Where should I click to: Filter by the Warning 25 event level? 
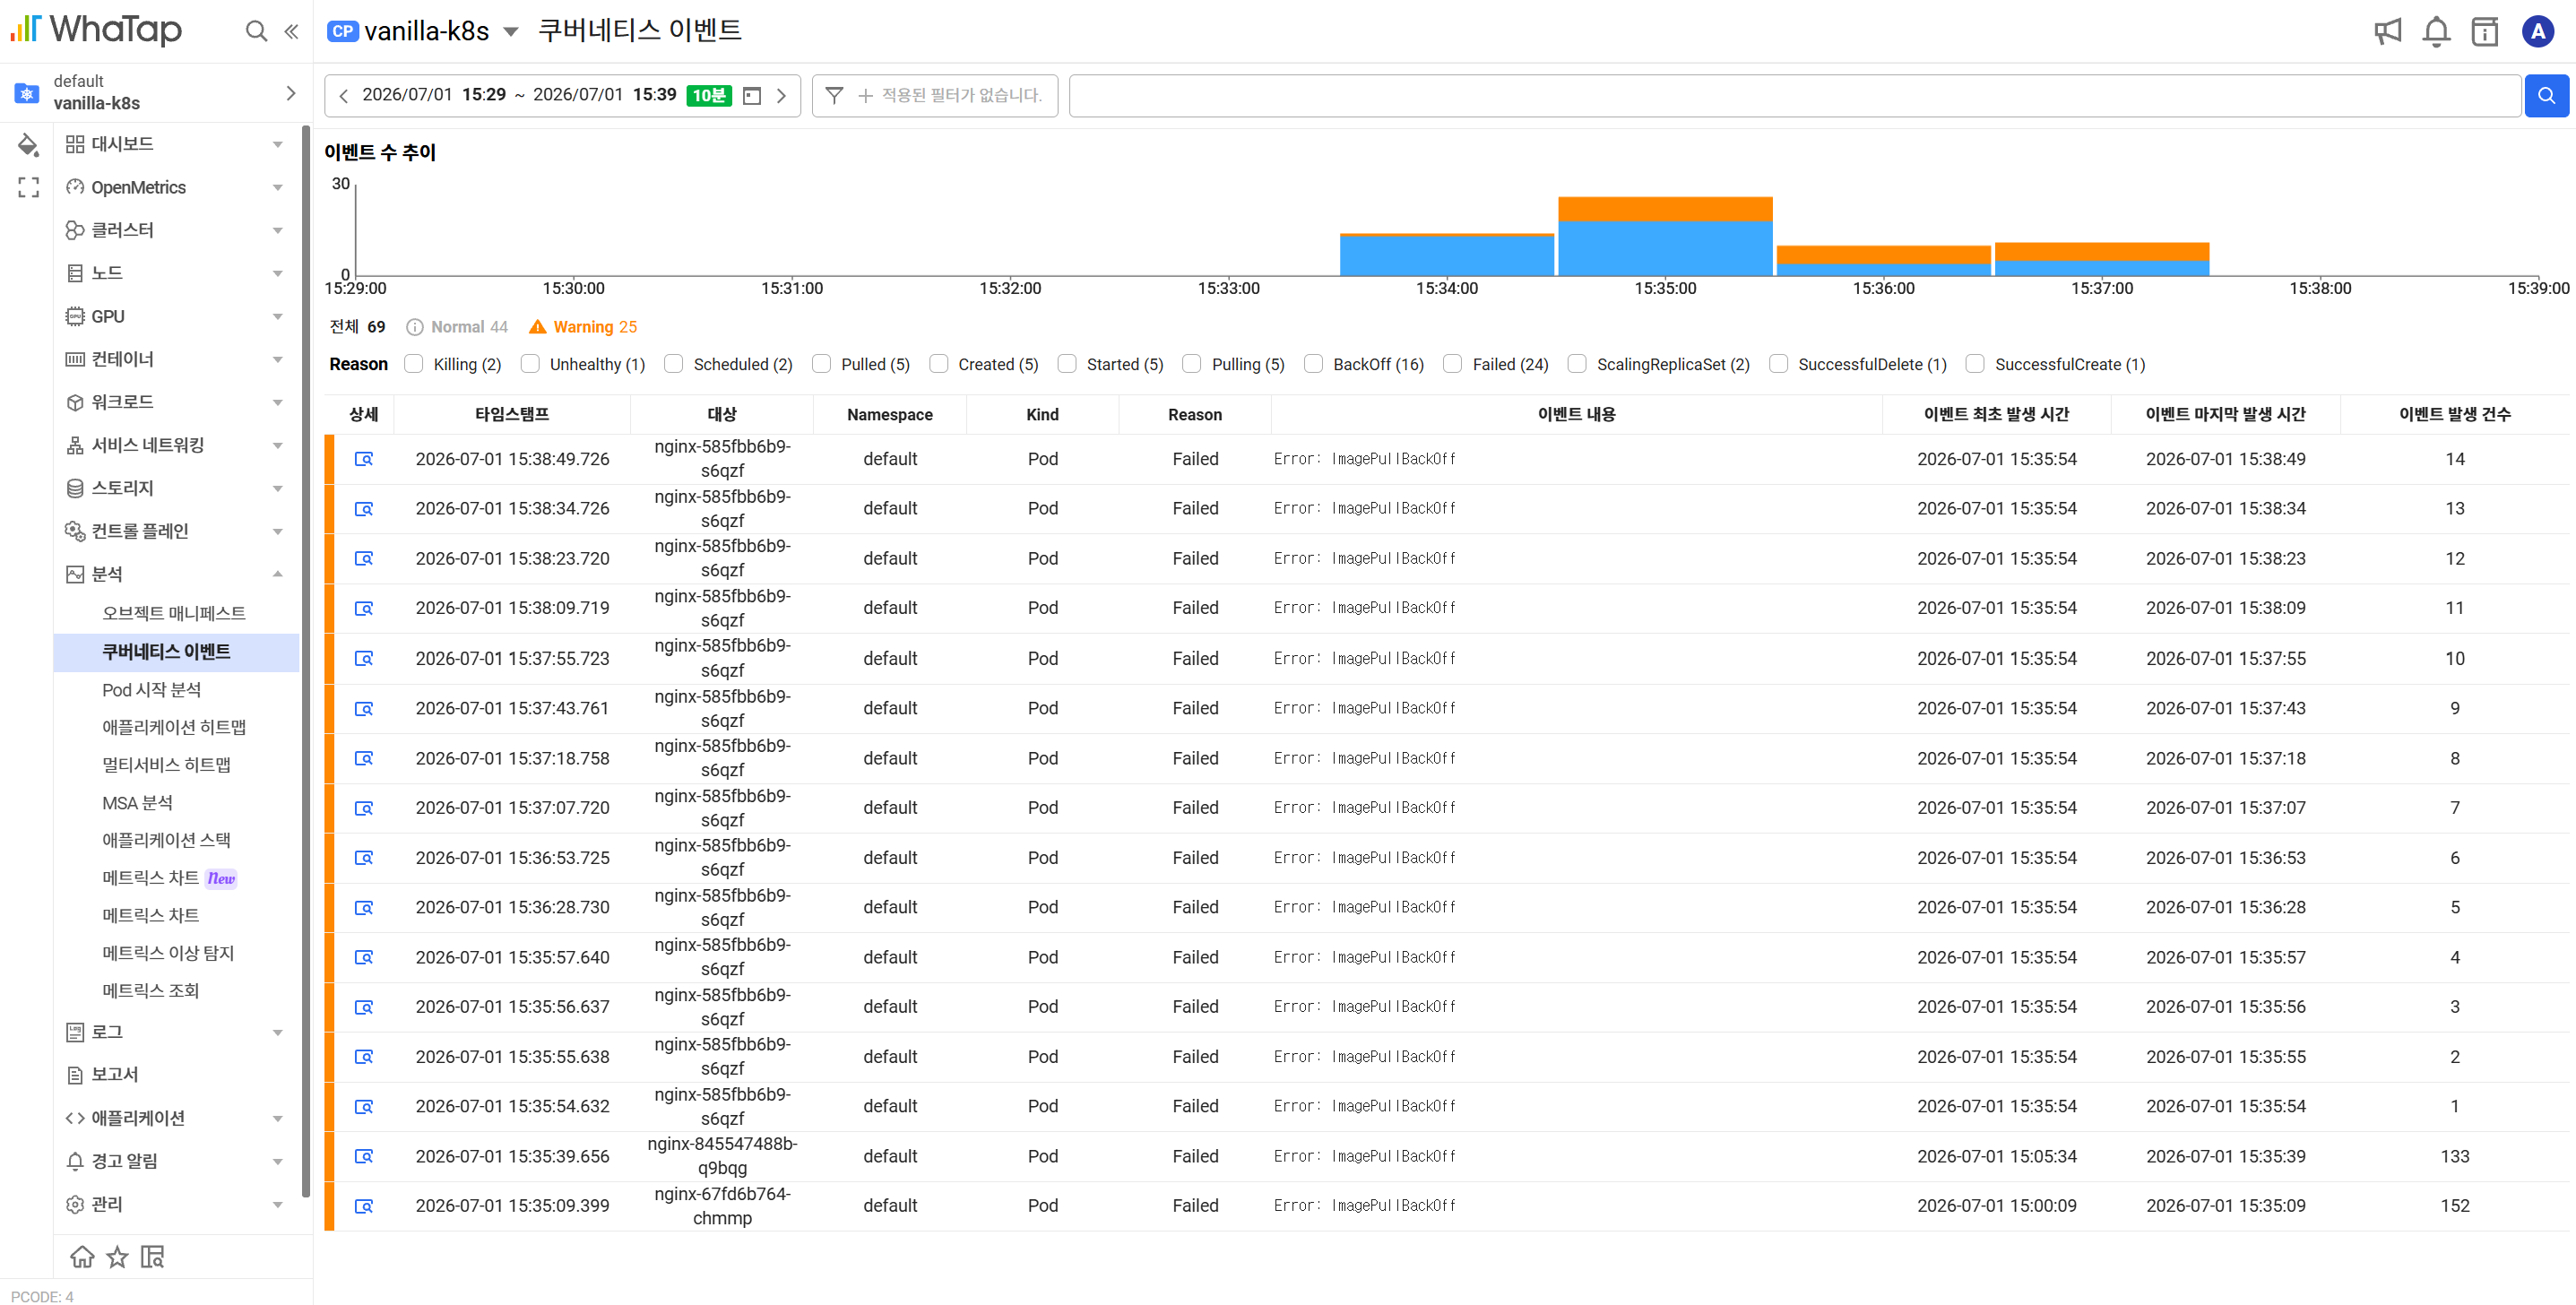pyautogui.click(x=583, y=327)
